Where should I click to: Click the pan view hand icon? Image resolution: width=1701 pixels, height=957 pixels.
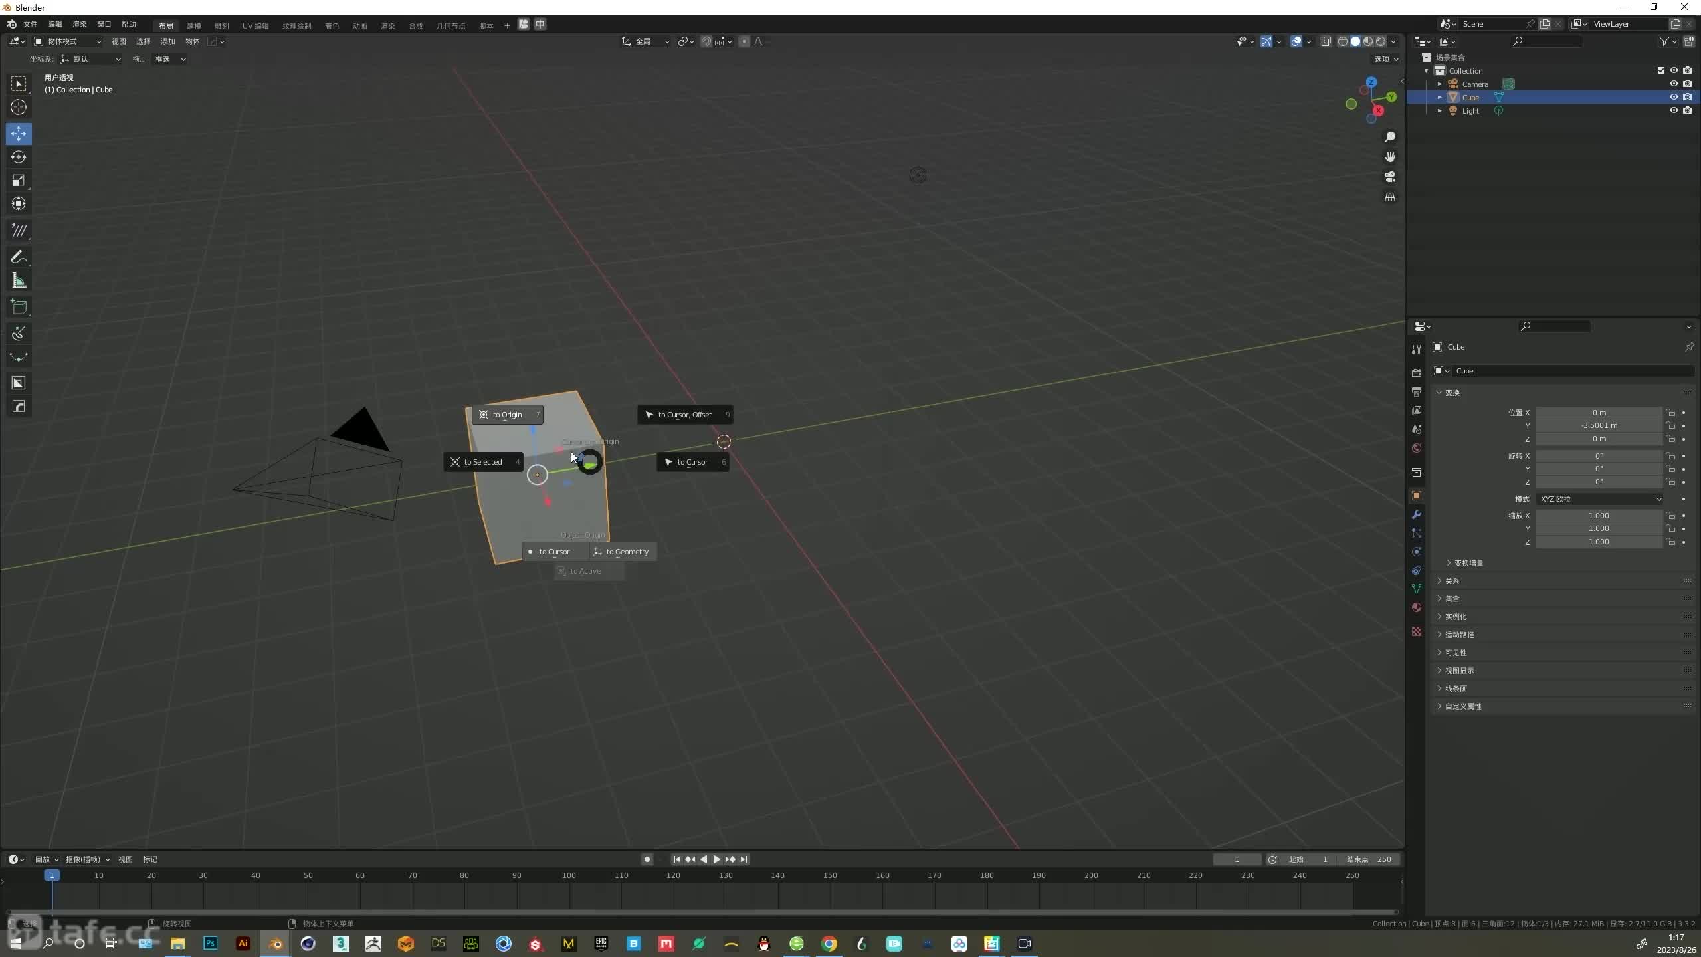[1389, 157]
